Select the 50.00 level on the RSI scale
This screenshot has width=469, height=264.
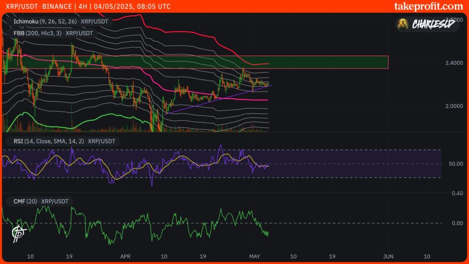click(456, 162)
